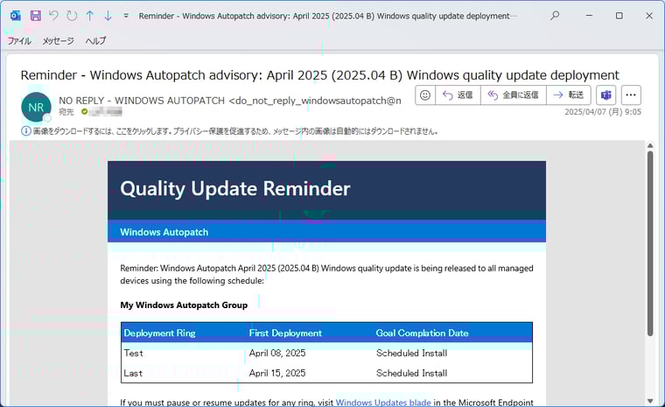Click the Goal Completion Date column header
The width and height of the screenshot is (665, 407).
pyautogui.click(x=422, y=333)
